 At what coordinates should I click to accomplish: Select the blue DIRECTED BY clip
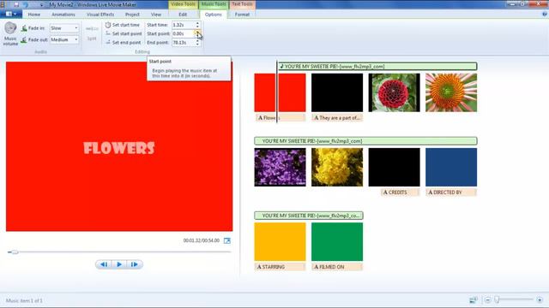[451, 168]
